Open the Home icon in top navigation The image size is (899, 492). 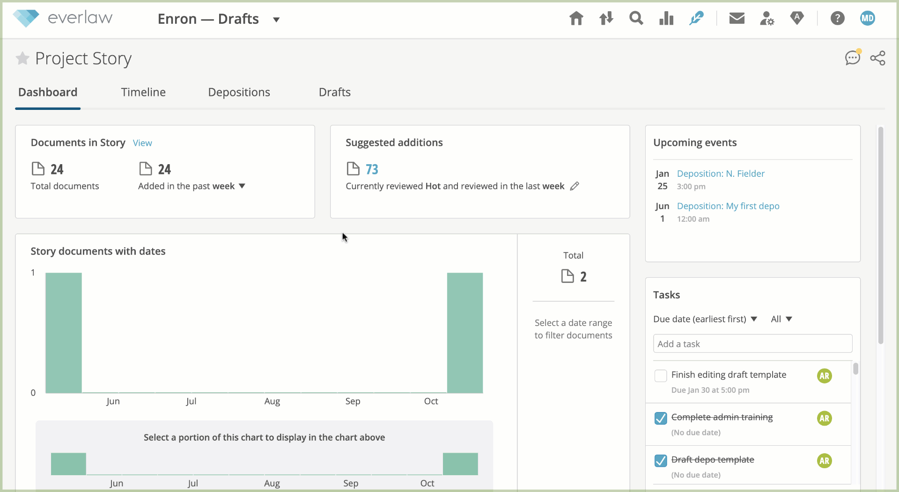[576, 19]
